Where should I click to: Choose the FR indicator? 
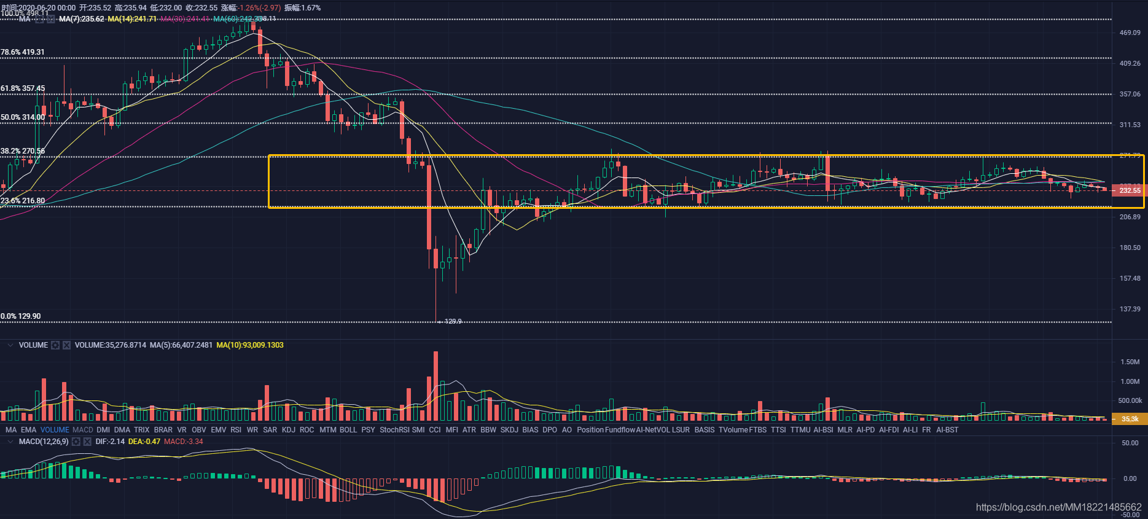point(926,430)
